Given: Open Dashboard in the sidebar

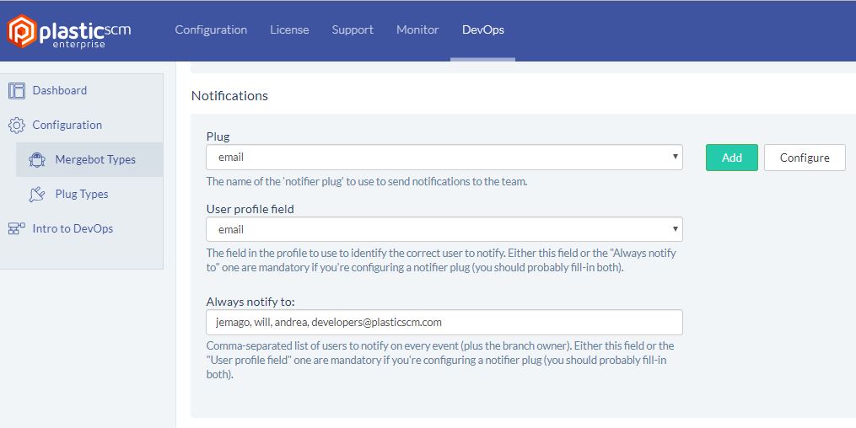Looking at the screenshot, I should (x=60, y=90).
